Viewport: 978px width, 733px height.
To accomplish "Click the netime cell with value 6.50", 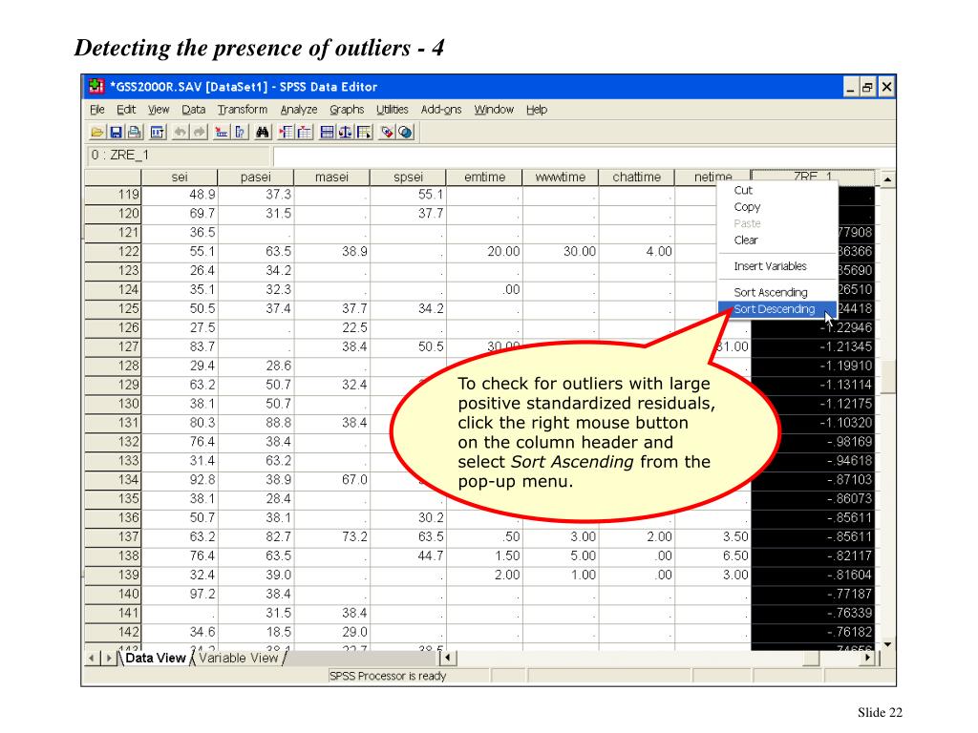I will coord(712,556).
